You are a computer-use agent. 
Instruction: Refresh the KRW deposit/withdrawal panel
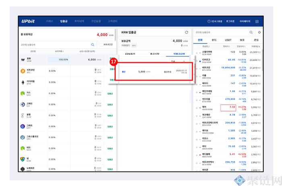coord(186,32)
